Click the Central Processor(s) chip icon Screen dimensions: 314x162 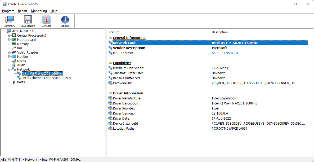14,36
